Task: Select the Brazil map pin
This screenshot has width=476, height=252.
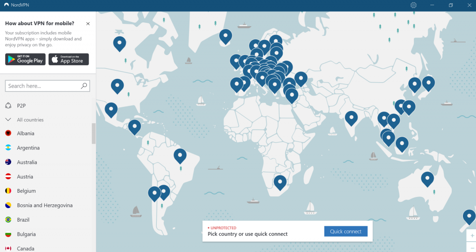Action: coord(180,156)
